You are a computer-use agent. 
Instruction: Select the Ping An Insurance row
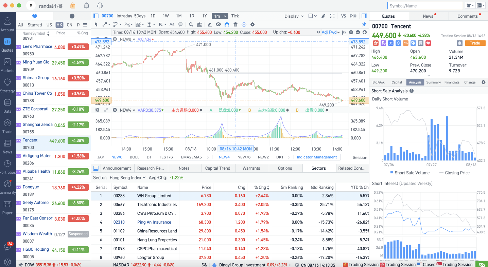click(x=230, y=222)
